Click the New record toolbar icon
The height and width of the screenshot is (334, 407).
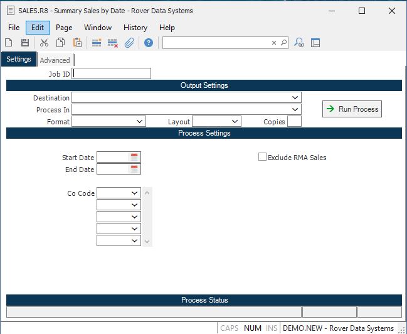click(9, 43)
